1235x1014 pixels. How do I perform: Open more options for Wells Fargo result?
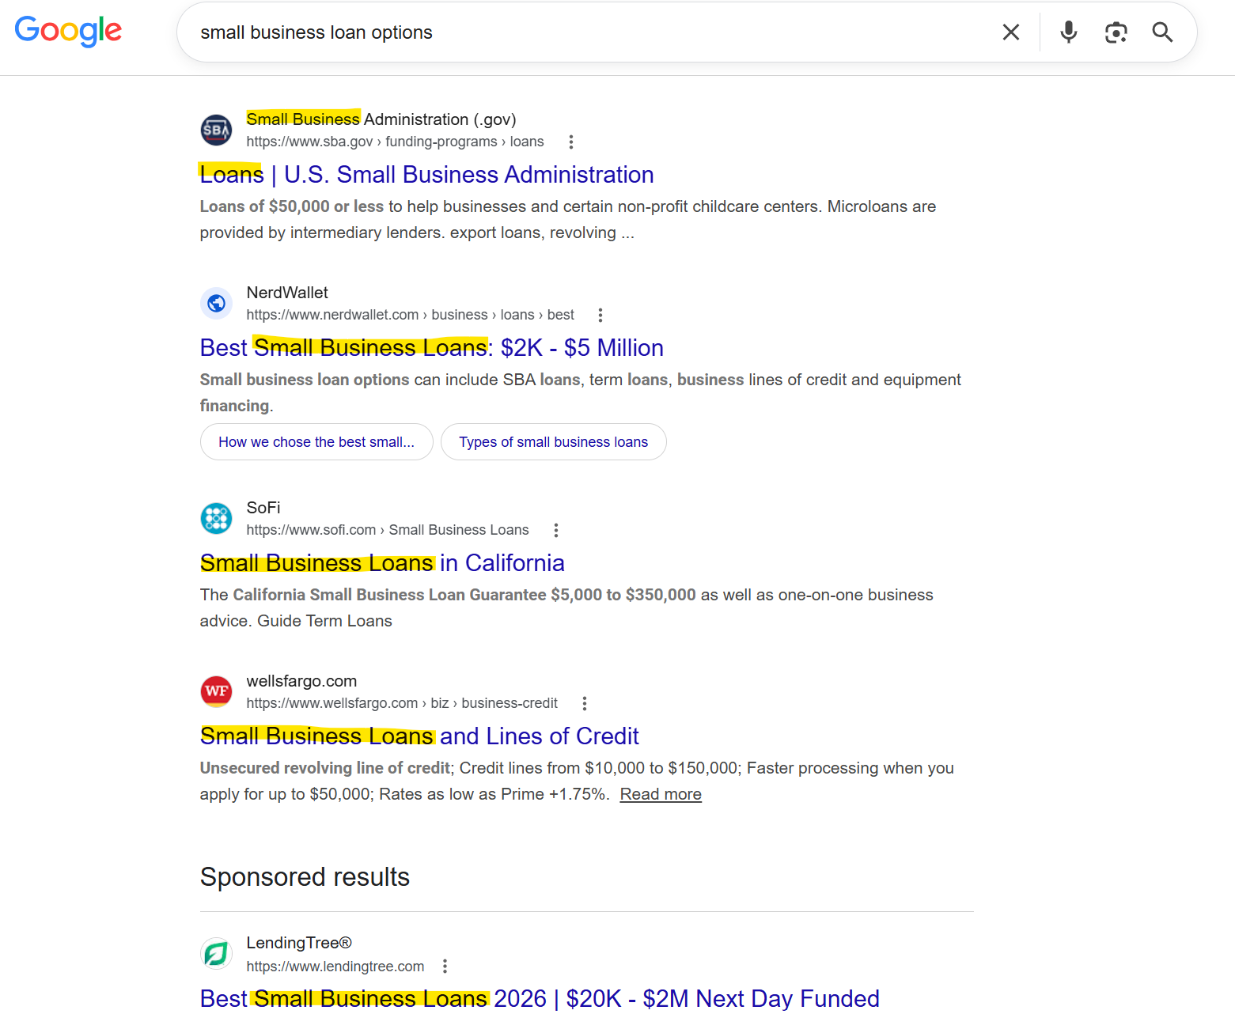585,703
